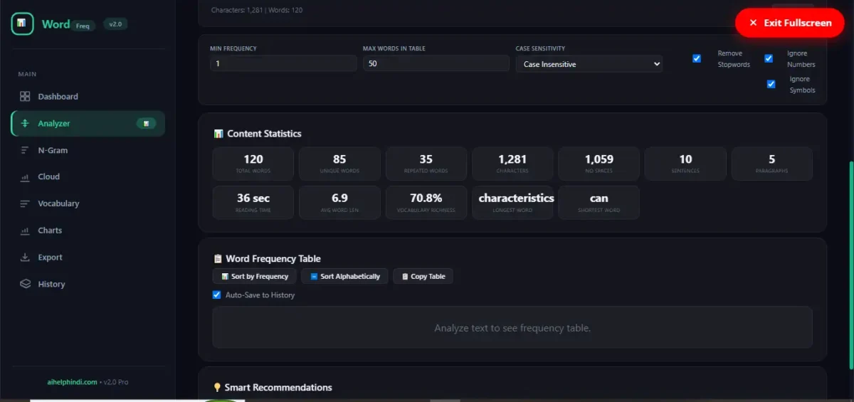854x402 pixels.
Task: Toggle the Remove Stopwords checkbox
Action: (697, 58)
